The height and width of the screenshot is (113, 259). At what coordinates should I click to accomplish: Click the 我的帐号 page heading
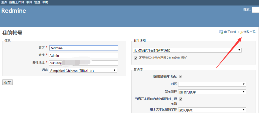(12, 33)
